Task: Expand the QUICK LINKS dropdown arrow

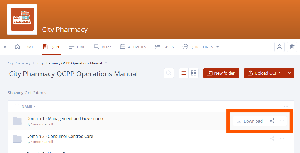Action: pos(217,47)
